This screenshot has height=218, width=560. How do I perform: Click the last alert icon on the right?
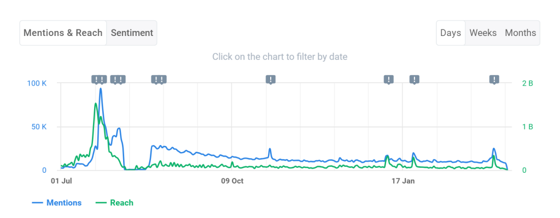494,80
